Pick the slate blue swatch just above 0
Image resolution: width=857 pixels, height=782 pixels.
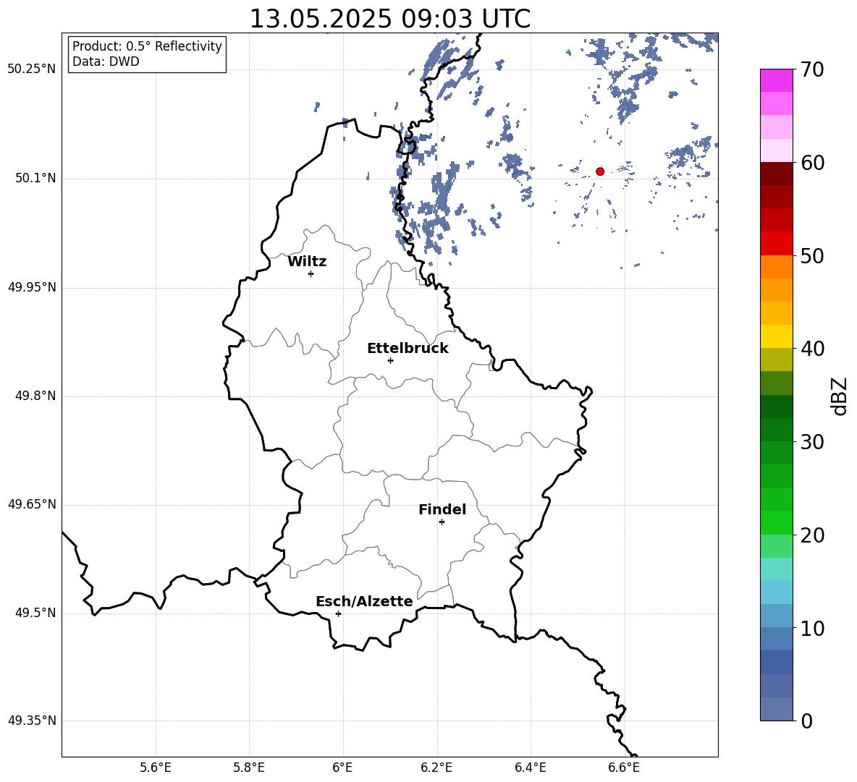point(776,710)
